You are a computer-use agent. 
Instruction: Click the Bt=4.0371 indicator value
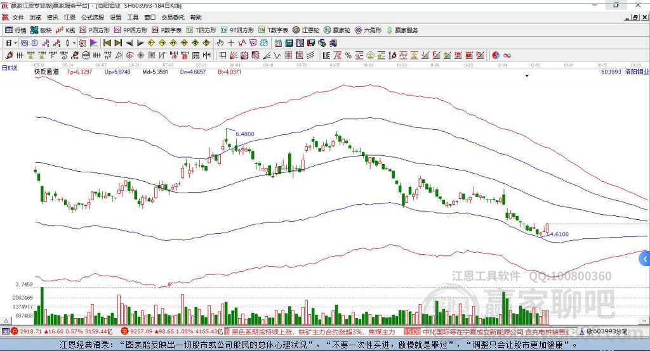tap(229, 72)
